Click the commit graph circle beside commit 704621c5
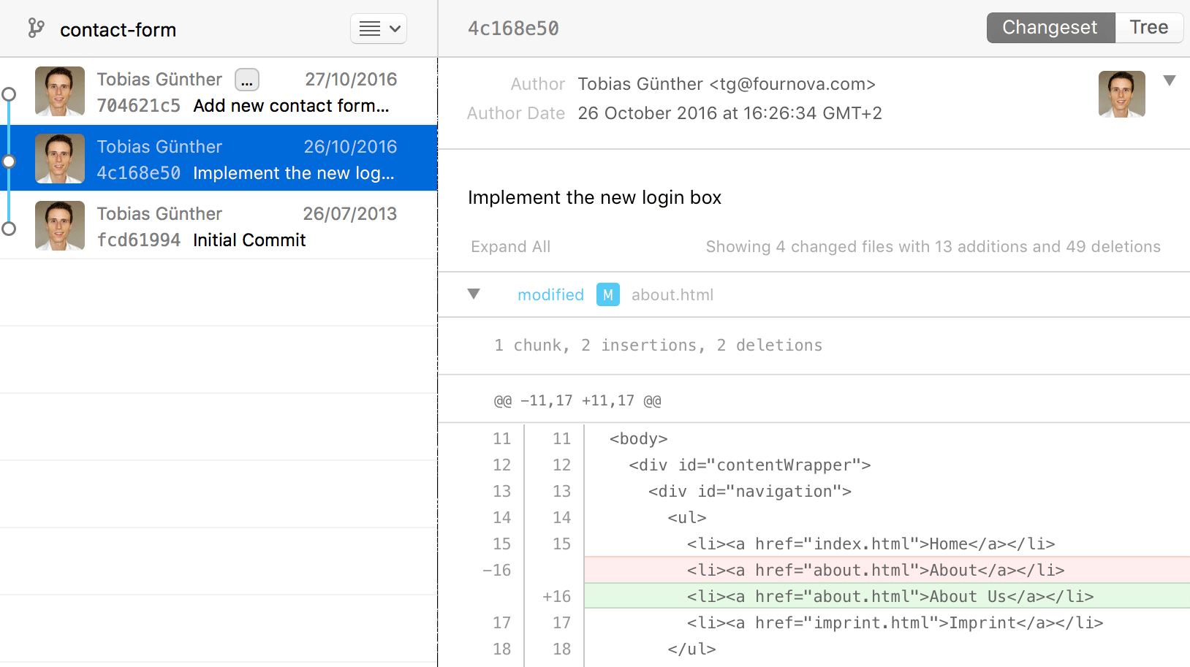Image resolution: width=1190 pixels, height=667 pixels. tap(9, 94)
